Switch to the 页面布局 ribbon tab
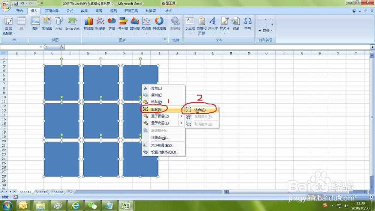 [52, 11]
